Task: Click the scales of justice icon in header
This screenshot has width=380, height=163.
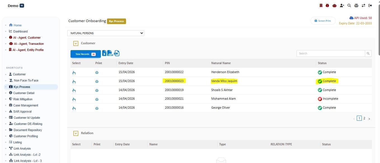Action: pos(356,5)
